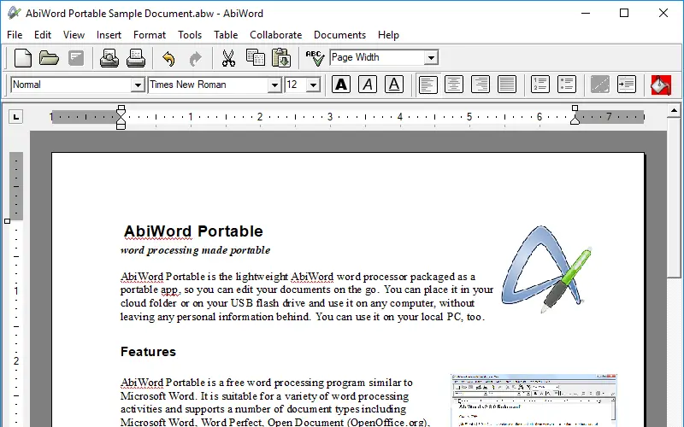
Task: Click the AbiWord boomerang pen logo image
Action: point(546,269)
